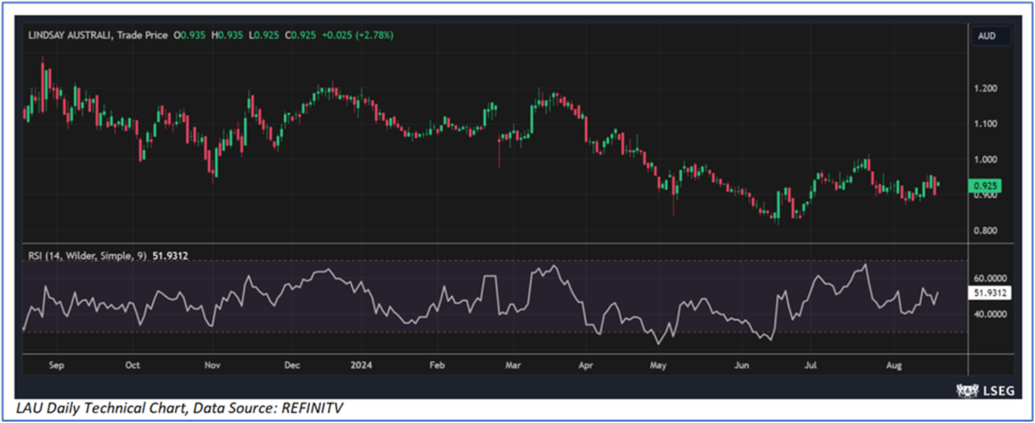Open the AUD currency selector
This screenshot has height=423, width=1035.
[986, 36]
